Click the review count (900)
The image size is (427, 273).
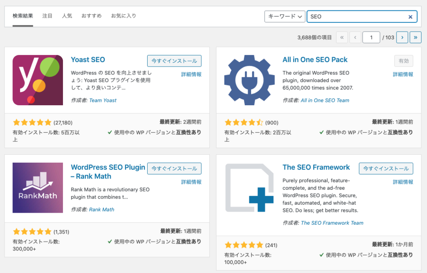pyautogui.click(x=272, y=123)
